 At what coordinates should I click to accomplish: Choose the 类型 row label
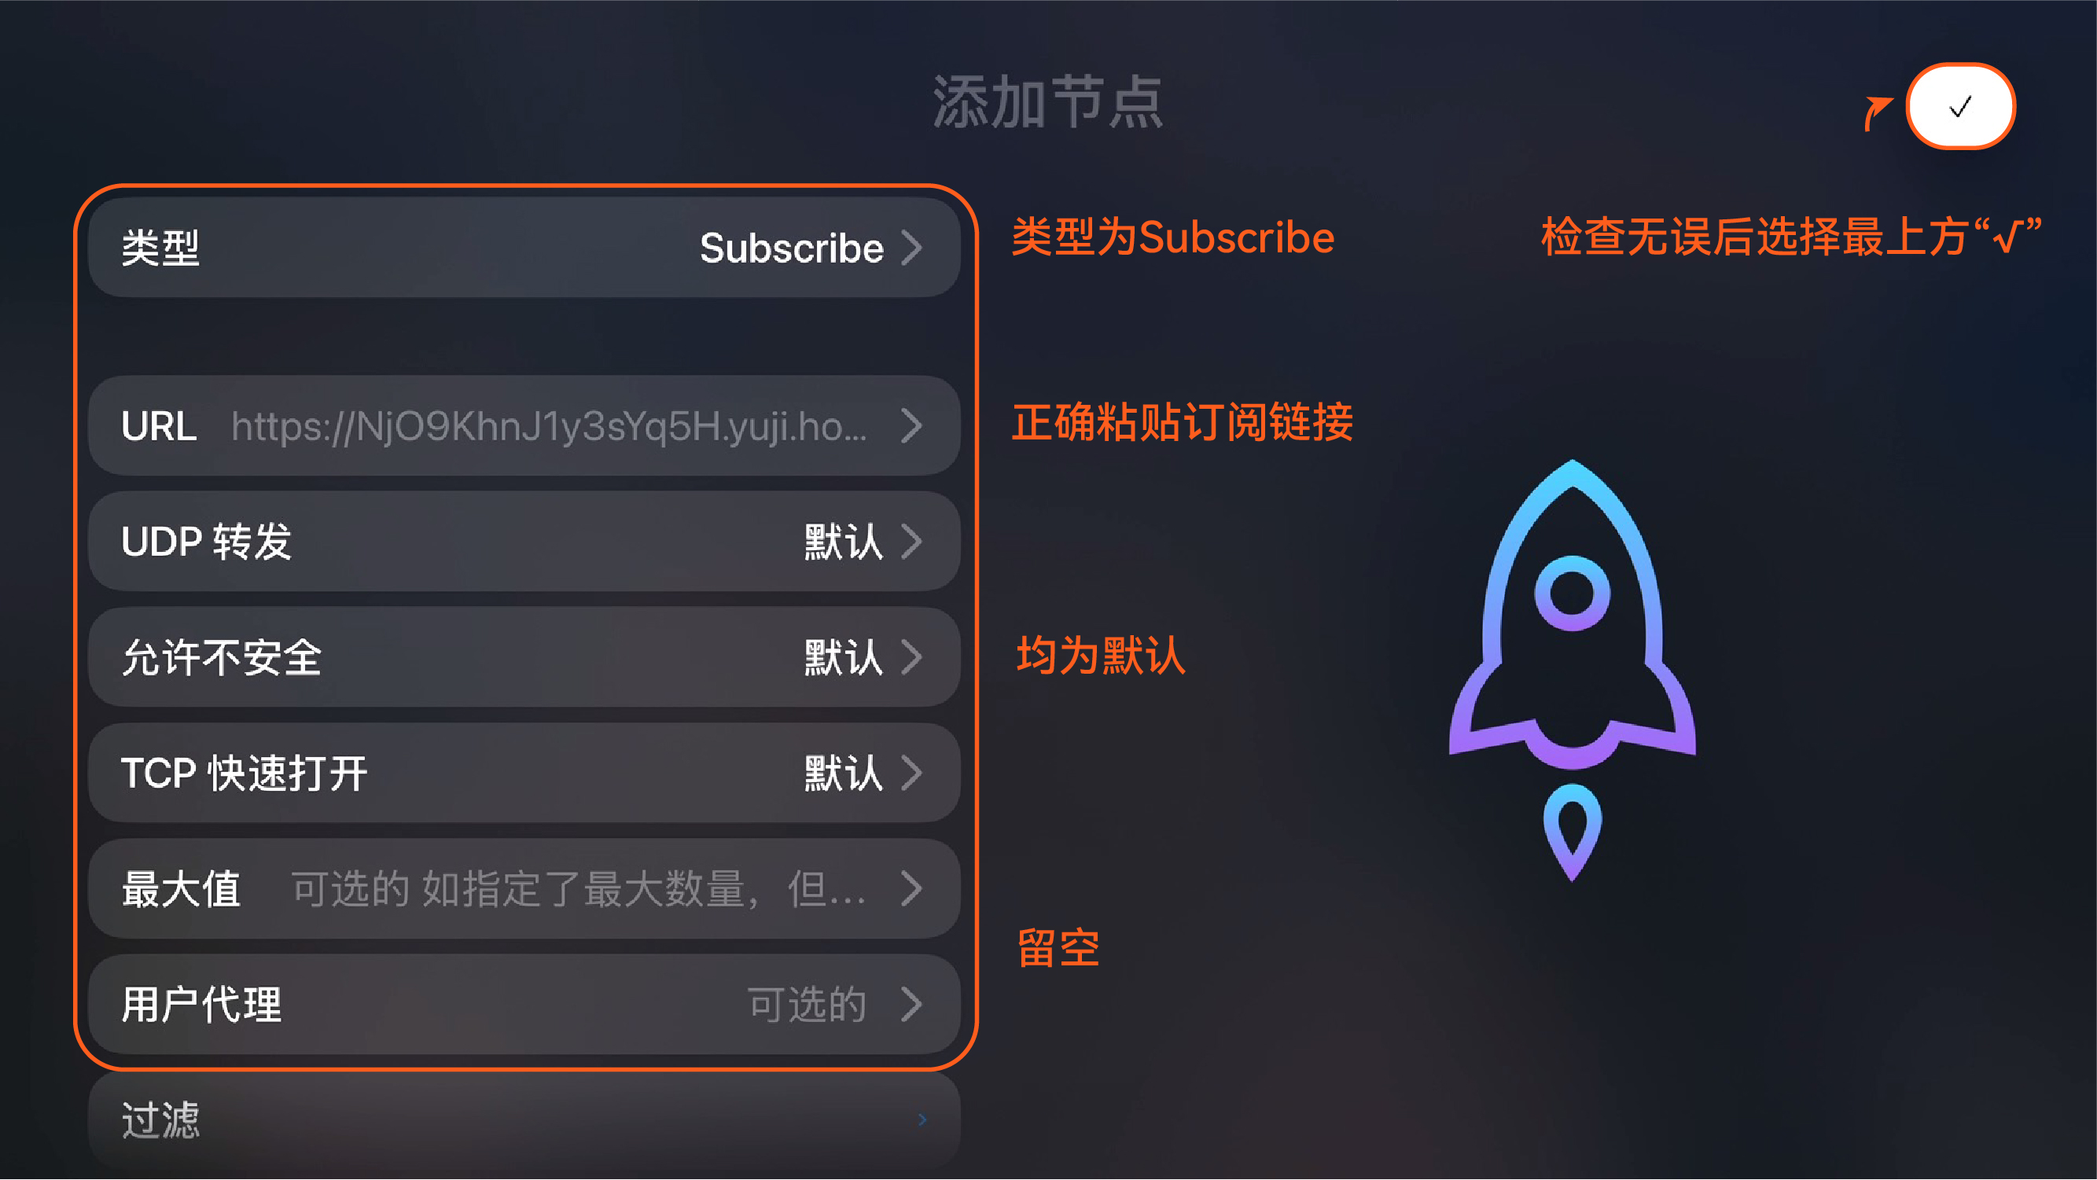click(160, 248)
